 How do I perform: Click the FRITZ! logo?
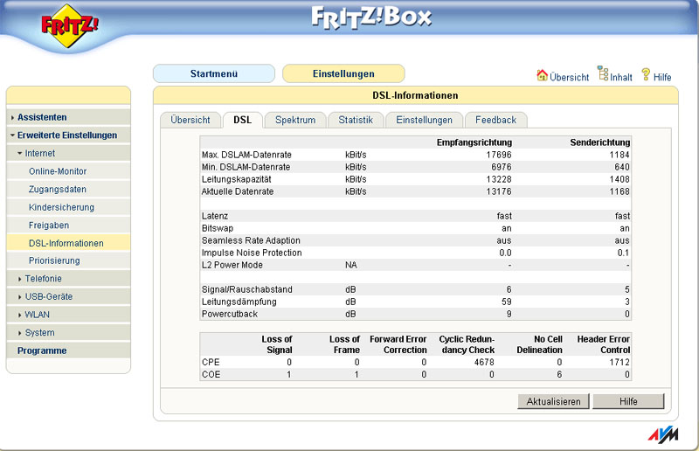(x=69, y=25)
